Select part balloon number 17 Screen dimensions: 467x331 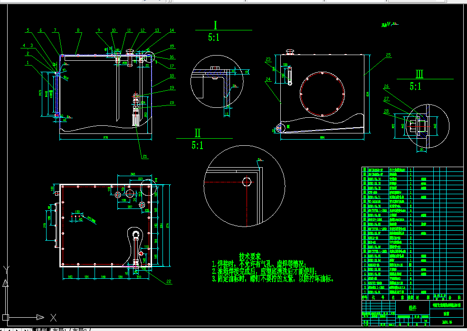click(x=172, y=66)
